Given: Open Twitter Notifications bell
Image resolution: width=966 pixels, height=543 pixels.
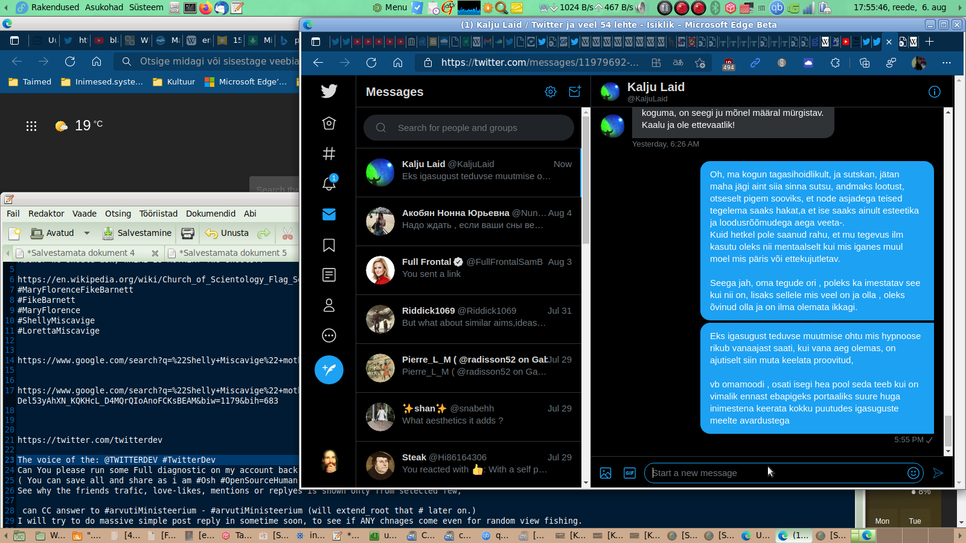Looking at the screenshot, I should 329,183.
